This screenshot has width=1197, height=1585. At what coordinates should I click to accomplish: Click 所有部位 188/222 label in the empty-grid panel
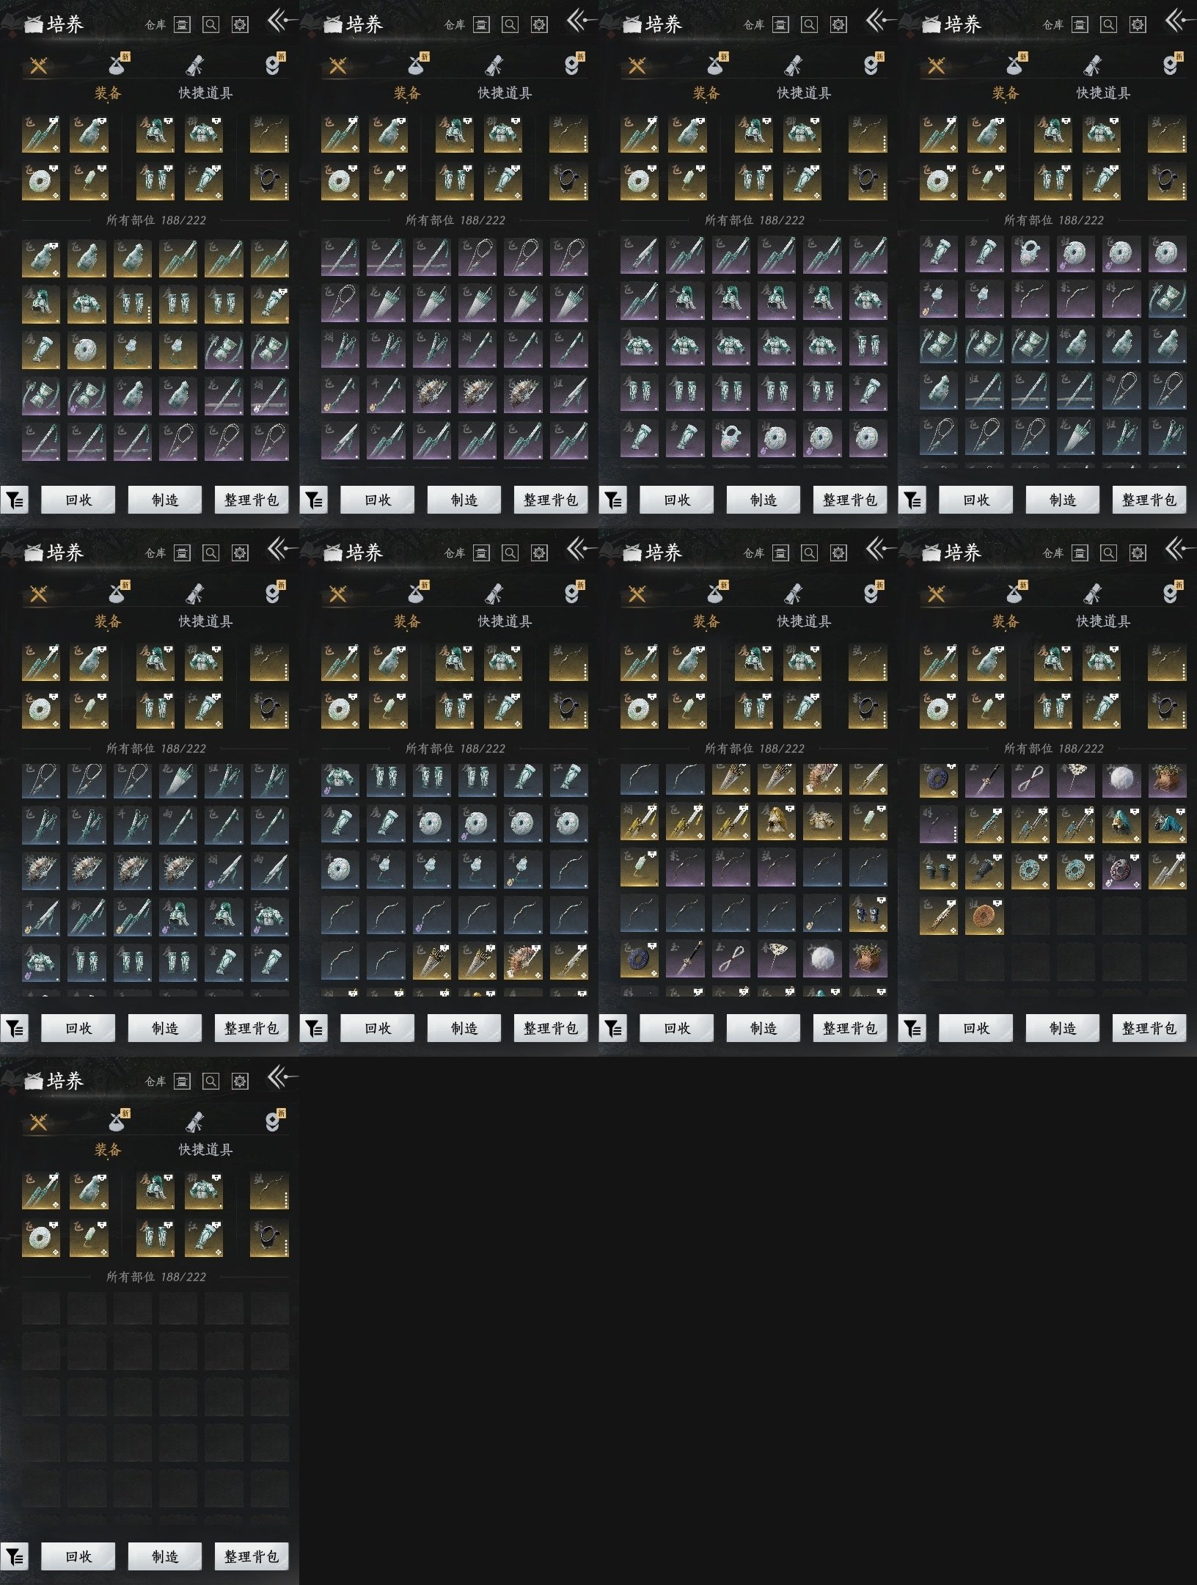click(156, 1277)
